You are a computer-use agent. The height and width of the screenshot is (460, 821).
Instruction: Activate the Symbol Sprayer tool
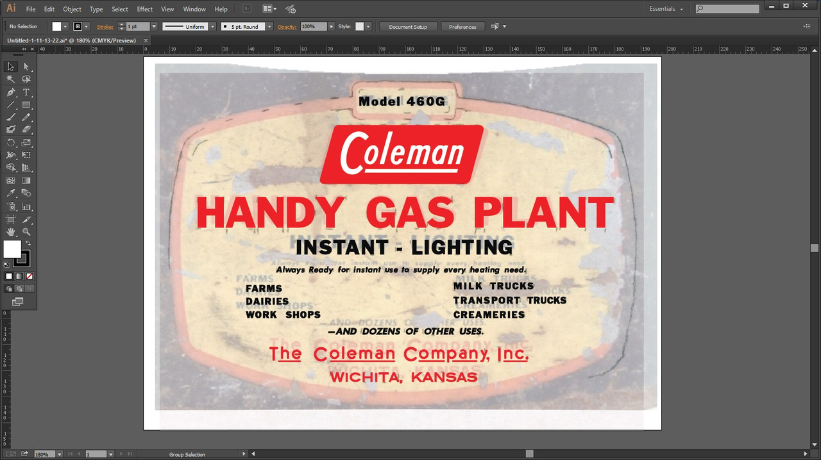click(x=11, y=206)
